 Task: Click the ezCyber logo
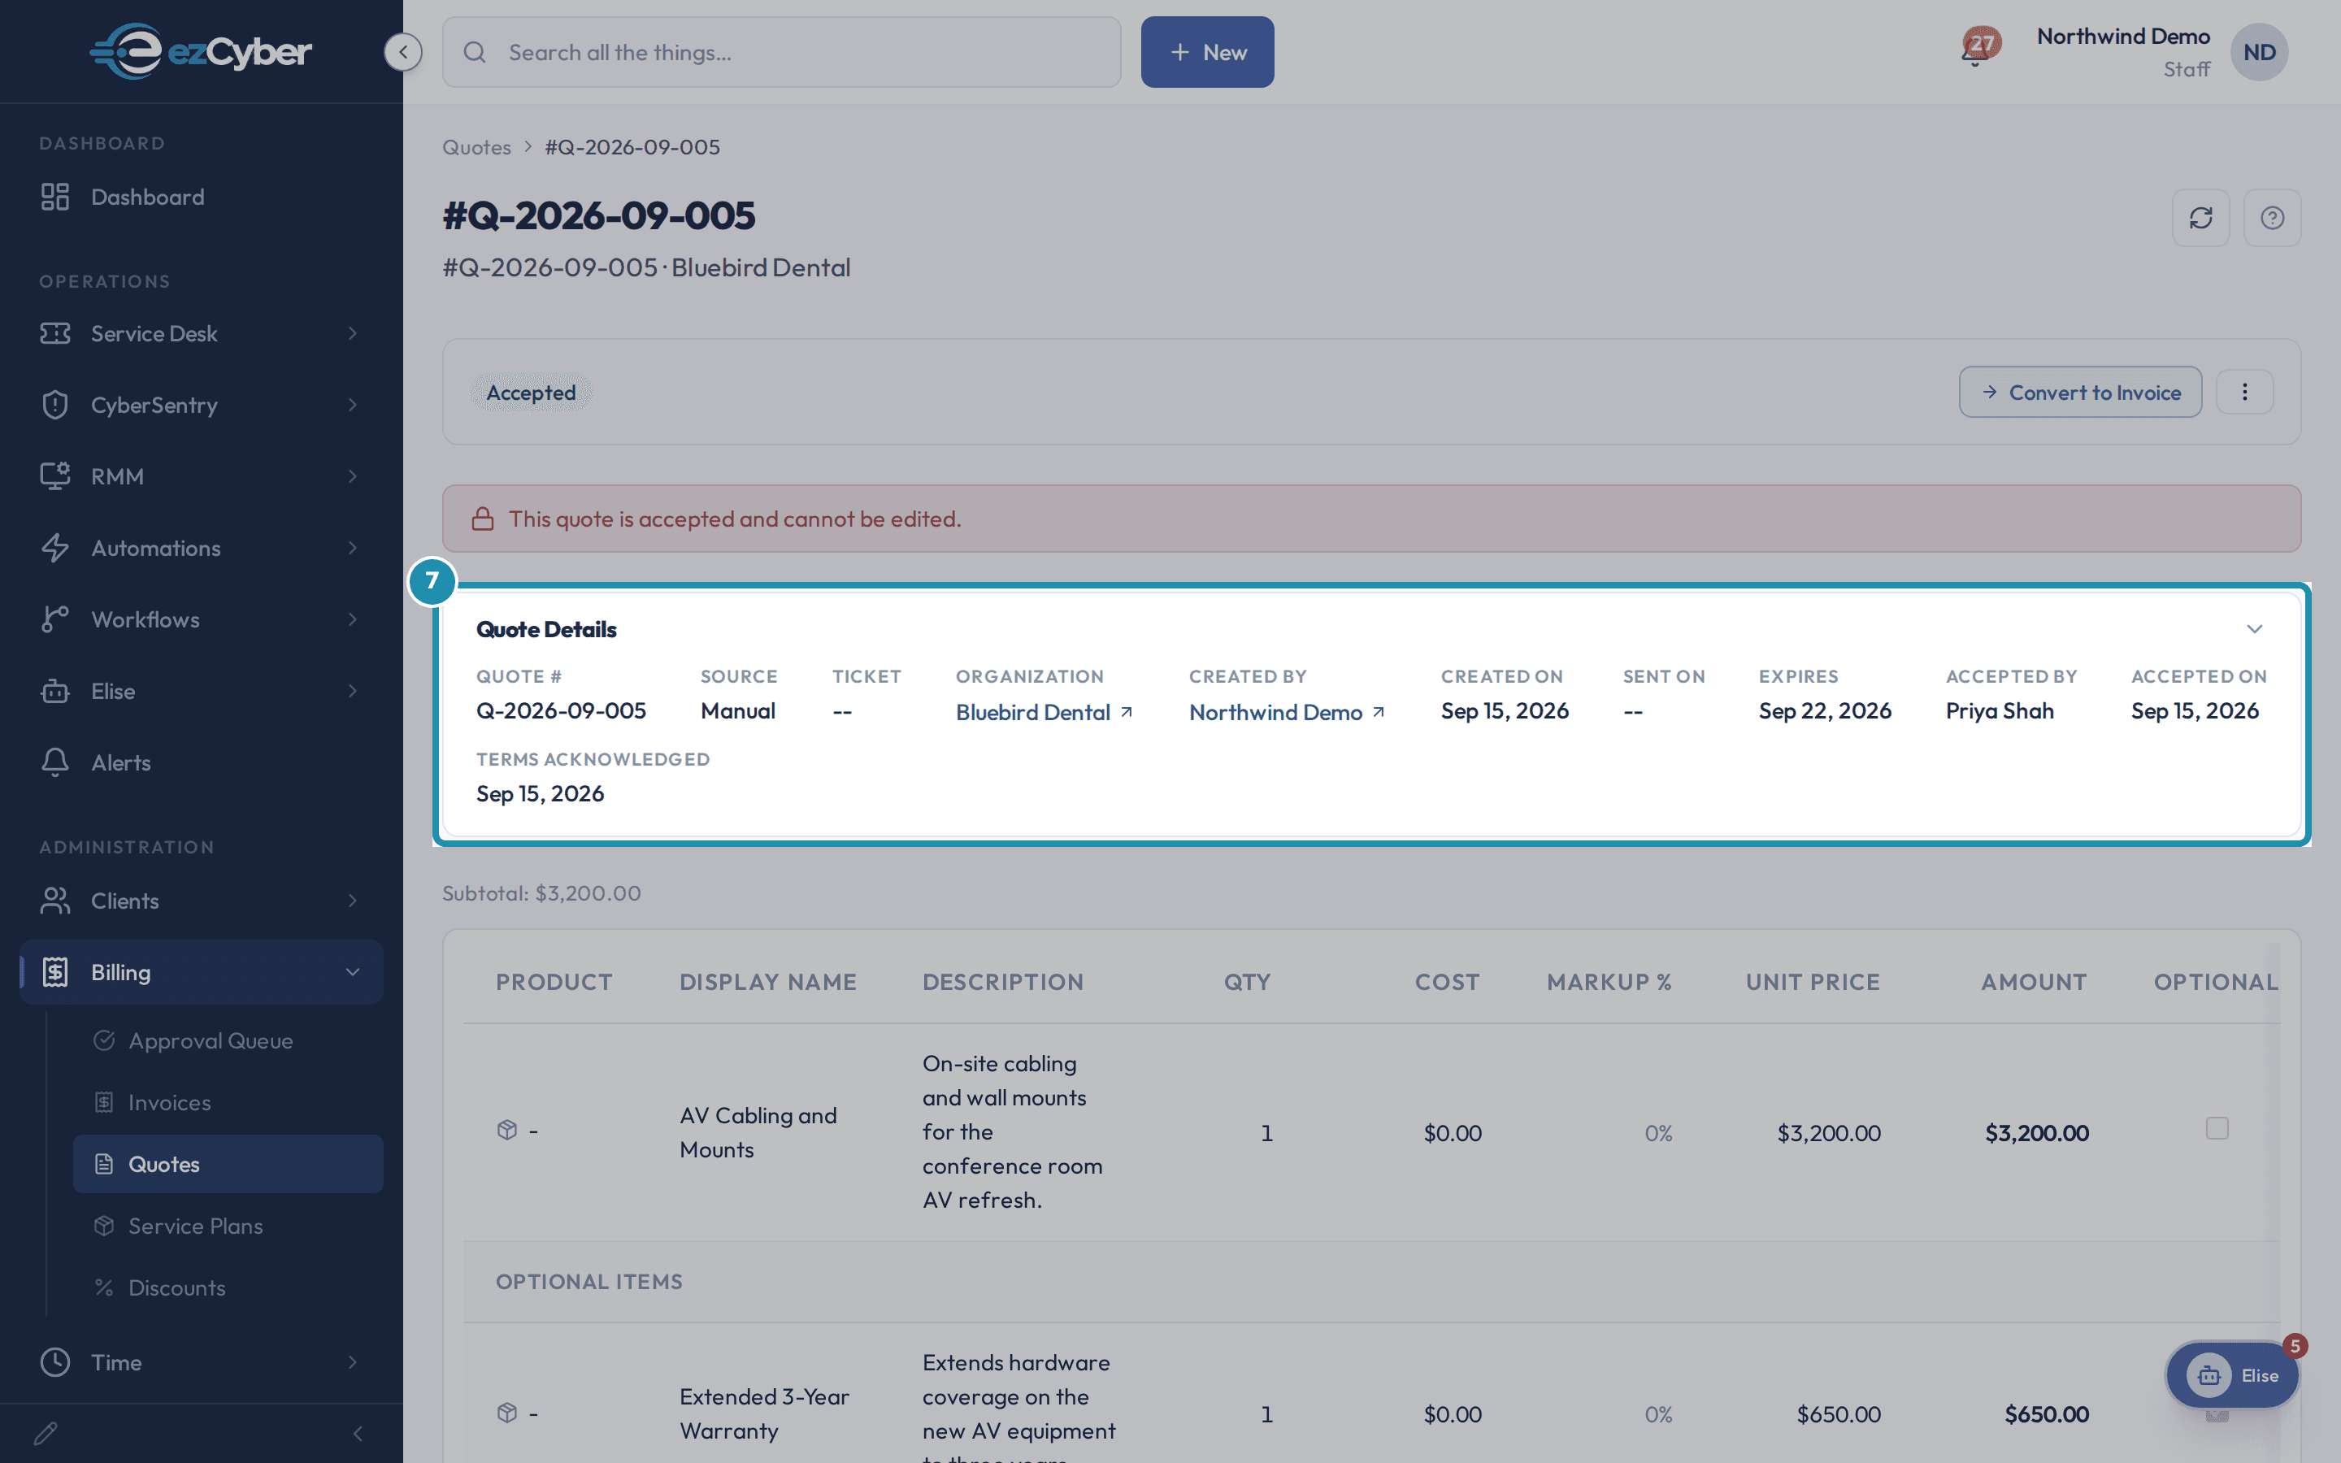[200, 51]
